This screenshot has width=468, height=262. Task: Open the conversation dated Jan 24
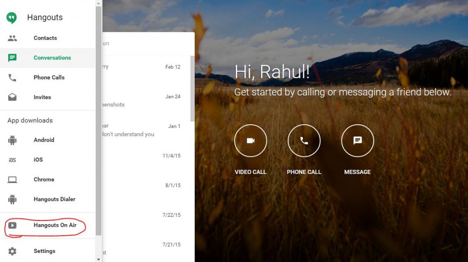[147, 100]
